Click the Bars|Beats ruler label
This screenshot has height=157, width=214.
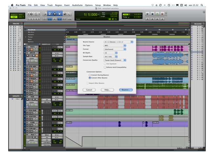31,30
